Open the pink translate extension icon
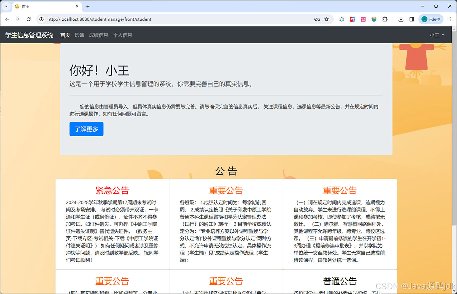457x294 pixels. (363, 19)
